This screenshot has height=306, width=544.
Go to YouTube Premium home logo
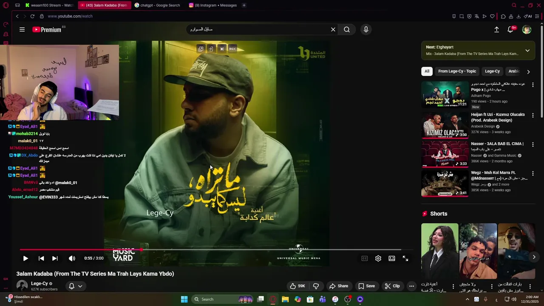point(47,30)
